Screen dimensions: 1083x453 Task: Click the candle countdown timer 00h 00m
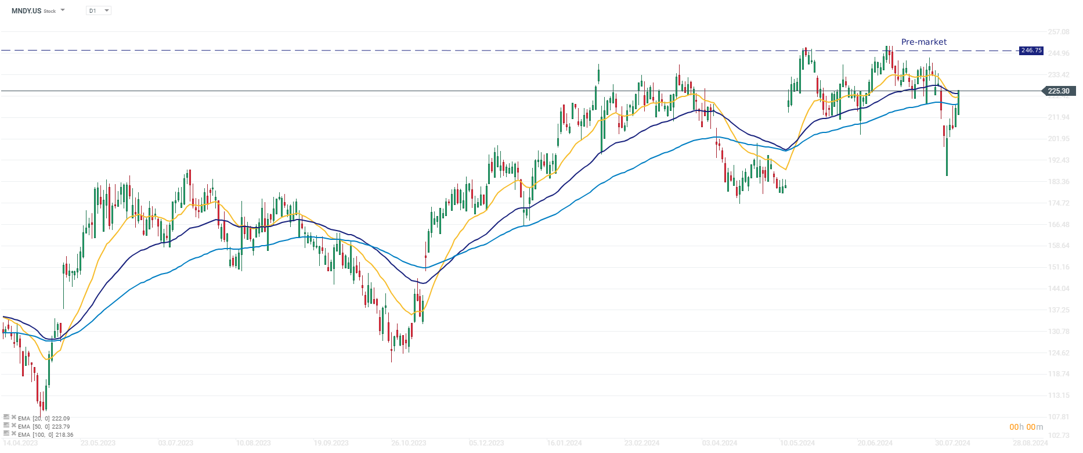[x=1026, y=427]
